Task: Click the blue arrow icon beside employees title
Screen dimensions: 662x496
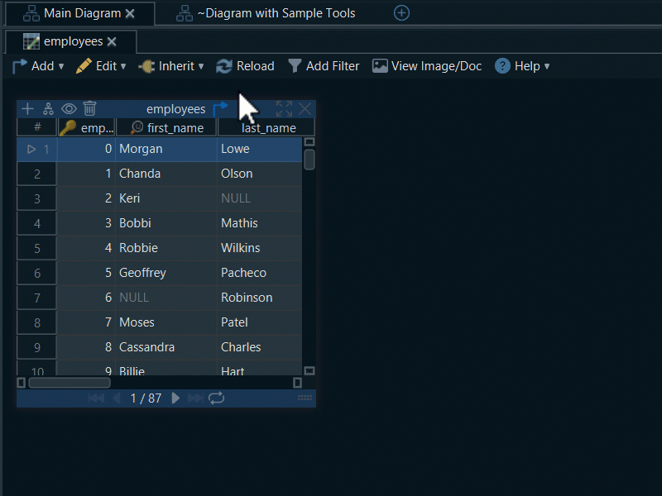Action: coord(220,109)
